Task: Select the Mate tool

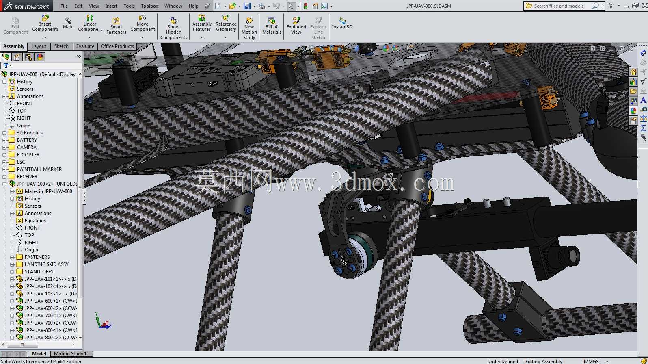Action: (68, 24)
